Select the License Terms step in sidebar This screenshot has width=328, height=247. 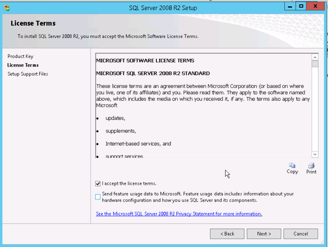pyautogui.click(x=23, y=65)
